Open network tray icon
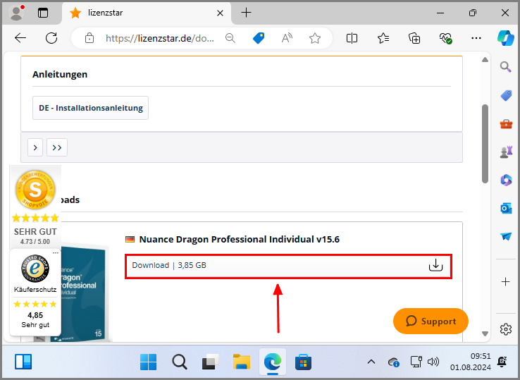 pyautogui.click(x=416, y=362)
